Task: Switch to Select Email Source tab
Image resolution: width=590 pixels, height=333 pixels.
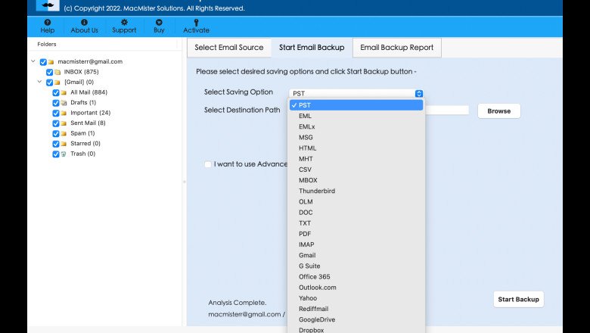Action: tap(228, 48)
